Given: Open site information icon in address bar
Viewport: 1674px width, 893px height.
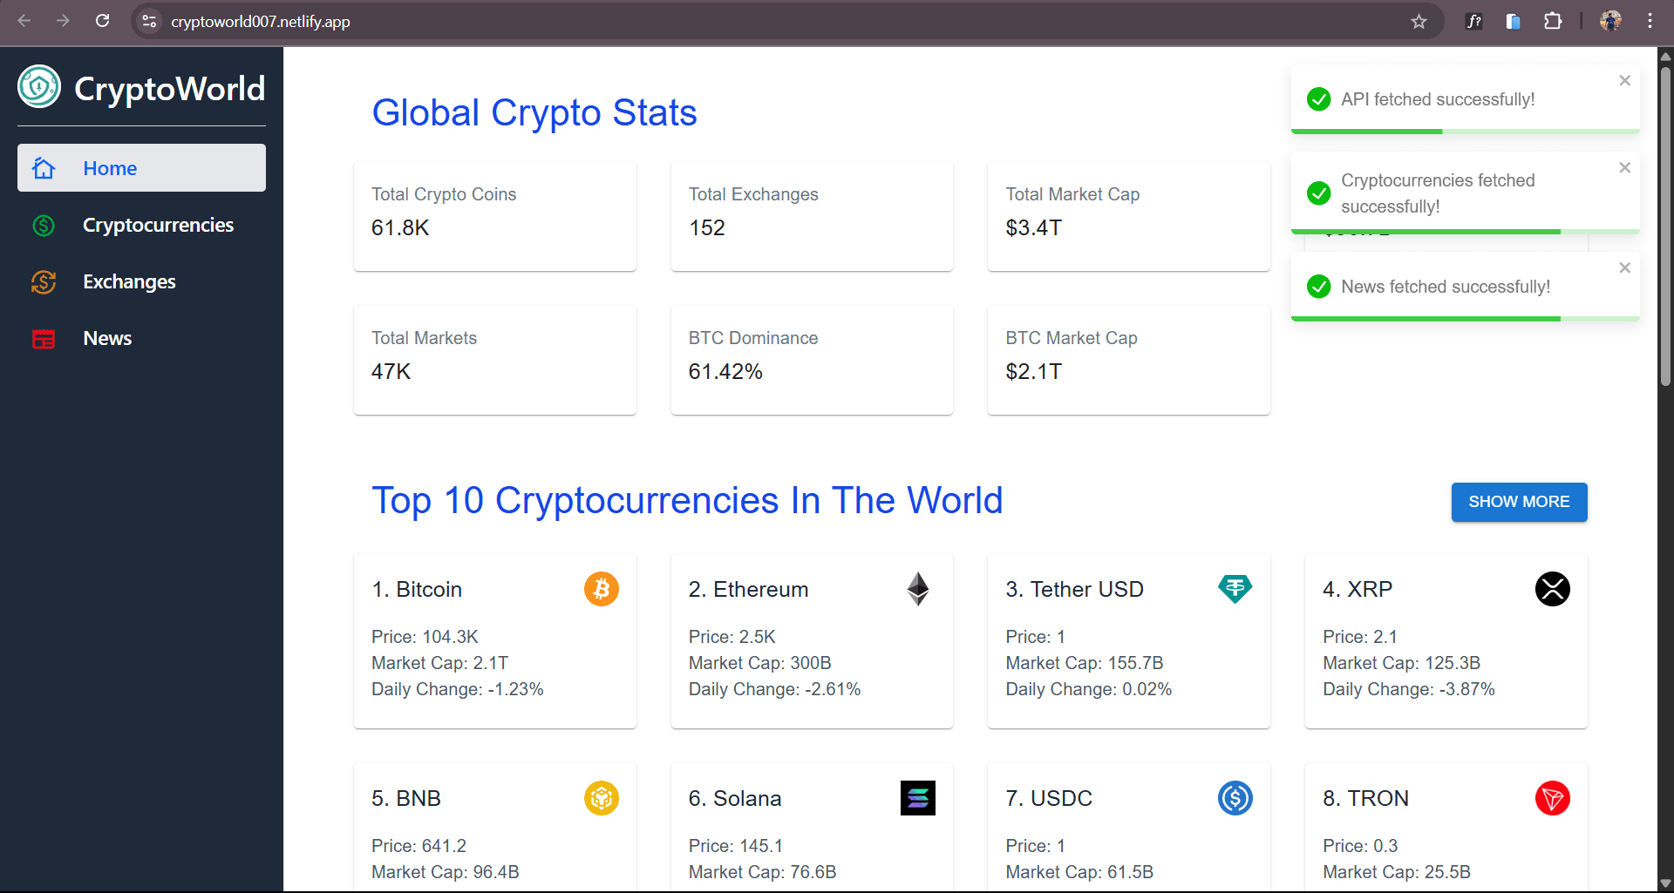Looking at the screenshot, I should [149, 21].
